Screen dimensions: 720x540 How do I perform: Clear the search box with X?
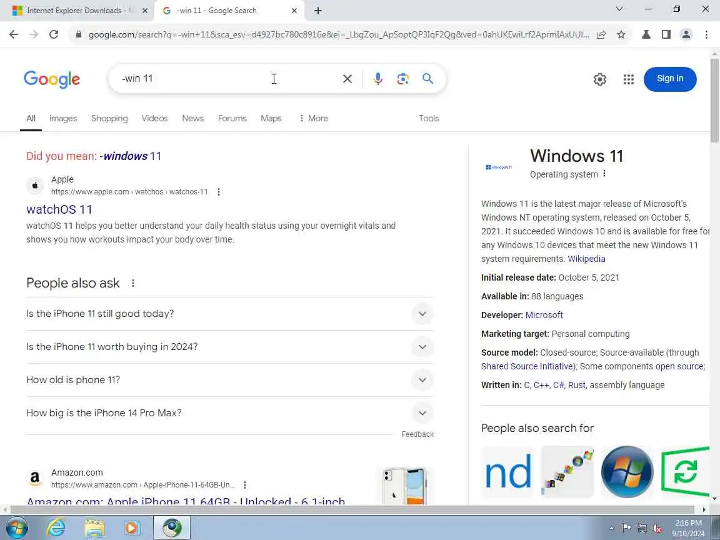347,79
